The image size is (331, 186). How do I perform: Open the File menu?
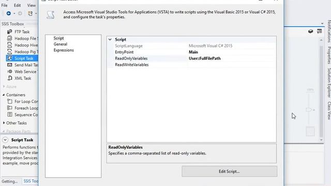[5, 5]
